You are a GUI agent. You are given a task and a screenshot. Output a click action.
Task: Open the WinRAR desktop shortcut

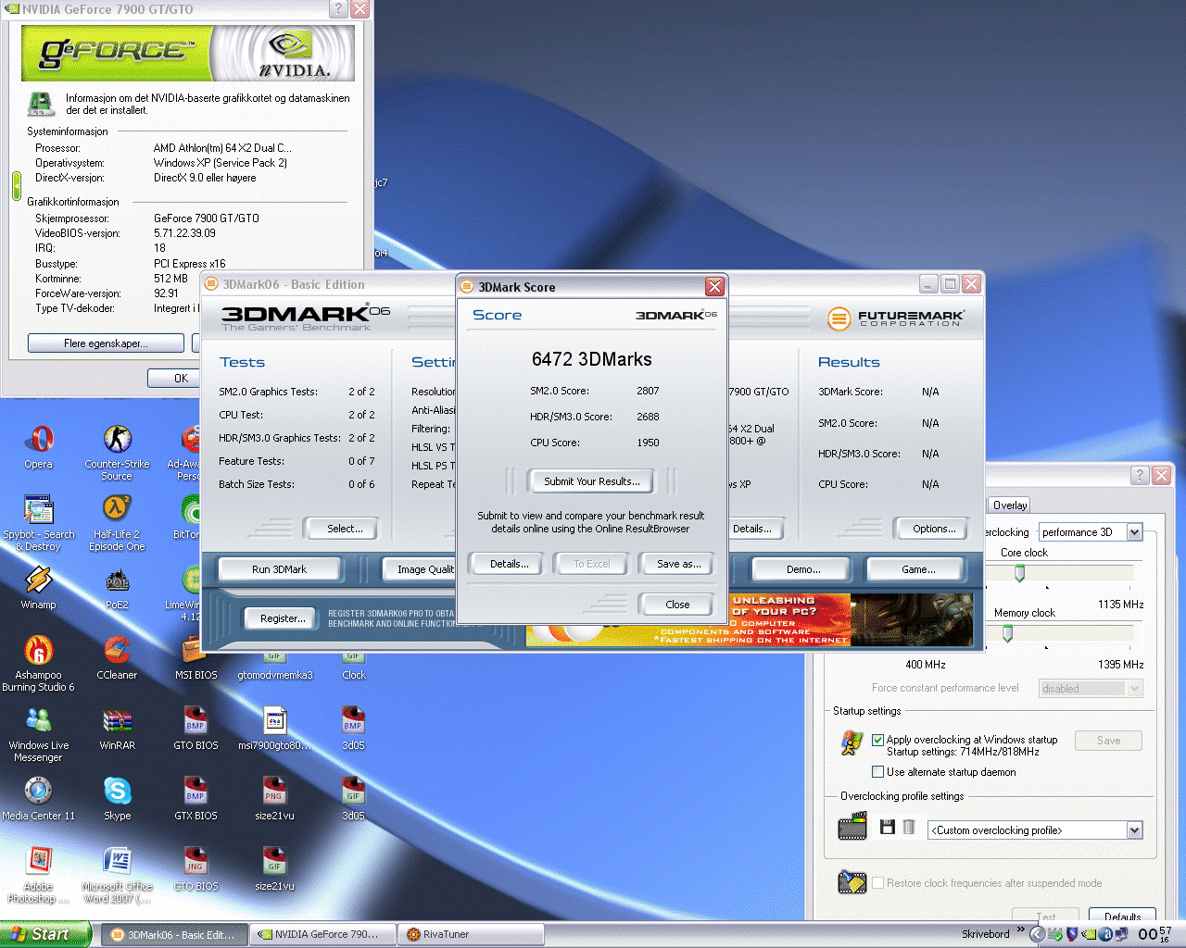coord(117,721)
